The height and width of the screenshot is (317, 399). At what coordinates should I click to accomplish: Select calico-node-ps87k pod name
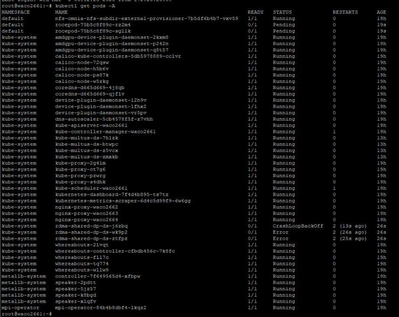82,75
